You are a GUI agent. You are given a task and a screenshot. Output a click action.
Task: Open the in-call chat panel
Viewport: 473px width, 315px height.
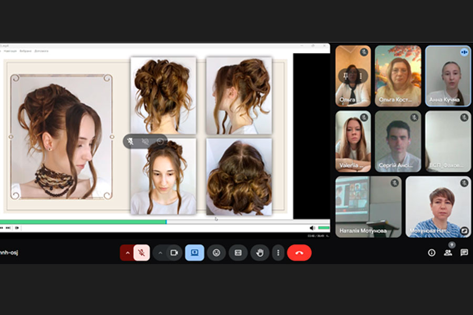464,253
